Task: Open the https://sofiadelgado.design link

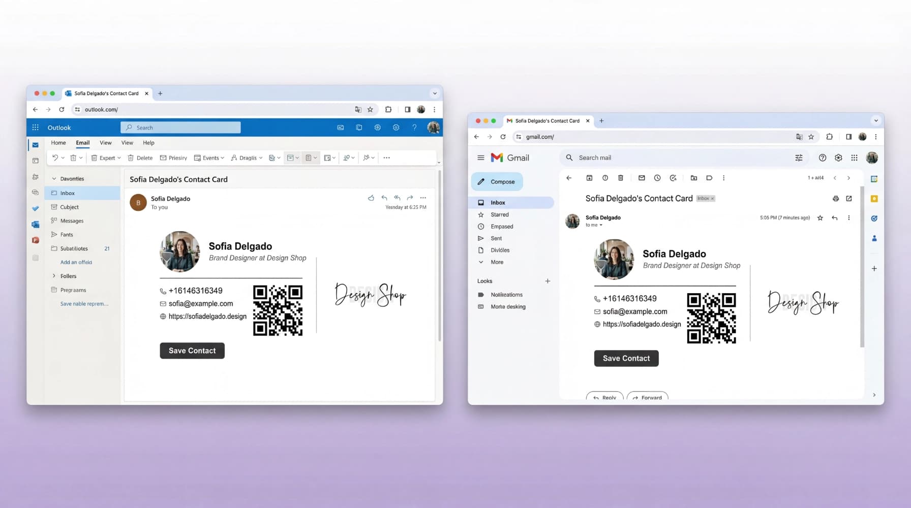Action: (642, 324)
